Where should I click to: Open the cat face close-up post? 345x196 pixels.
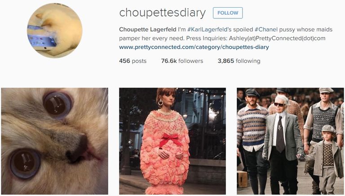[54, 141]
